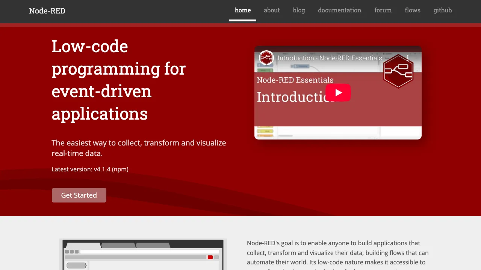Screen dimensions: 481x270
Task: Open the blog from the navigation bar
Action: (x=299, y=10)
